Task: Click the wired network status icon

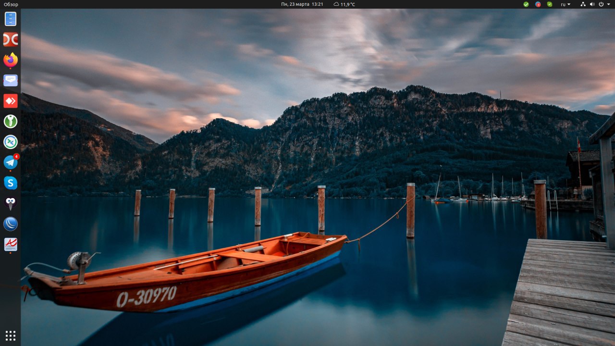Action: 583,4
